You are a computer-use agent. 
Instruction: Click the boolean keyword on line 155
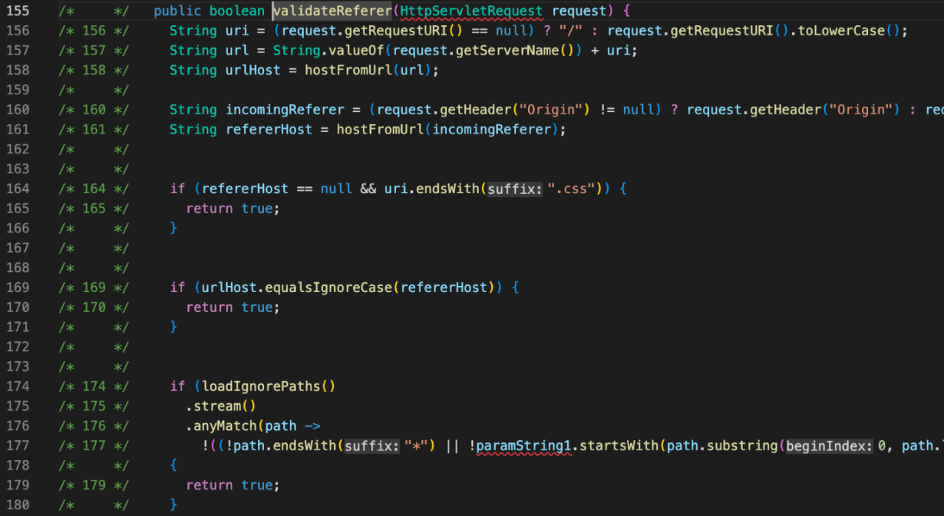237,12
